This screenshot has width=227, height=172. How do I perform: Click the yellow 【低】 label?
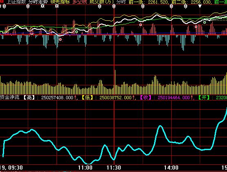point(88,98)
